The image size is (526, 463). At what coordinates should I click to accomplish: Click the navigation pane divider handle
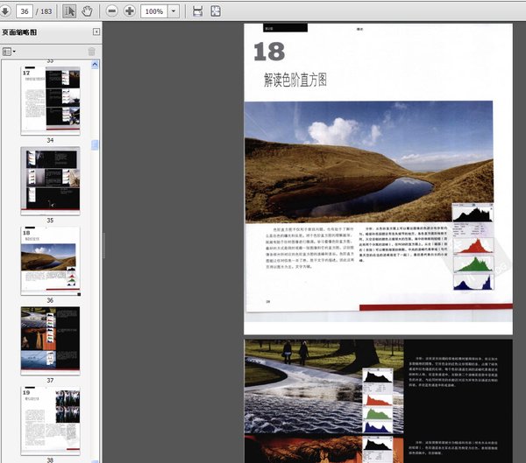coord(103,246)
